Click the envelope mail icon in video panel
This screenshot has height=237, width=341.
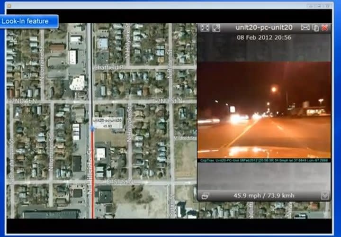[x=305, y=28]
